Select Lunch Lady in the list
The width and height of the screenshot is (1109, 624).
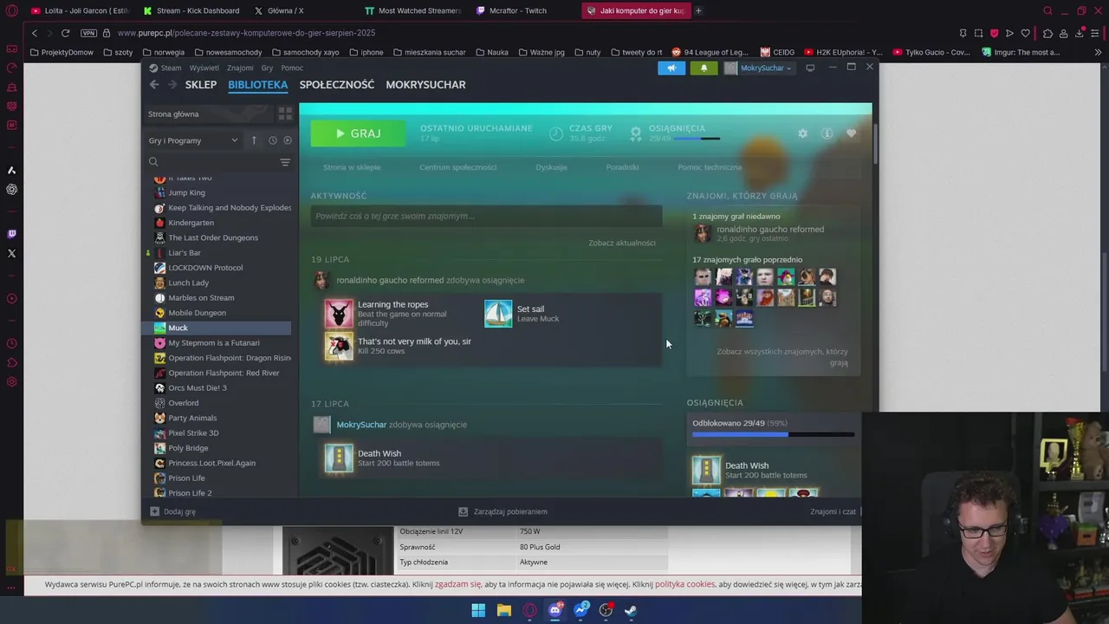[188, 283]
